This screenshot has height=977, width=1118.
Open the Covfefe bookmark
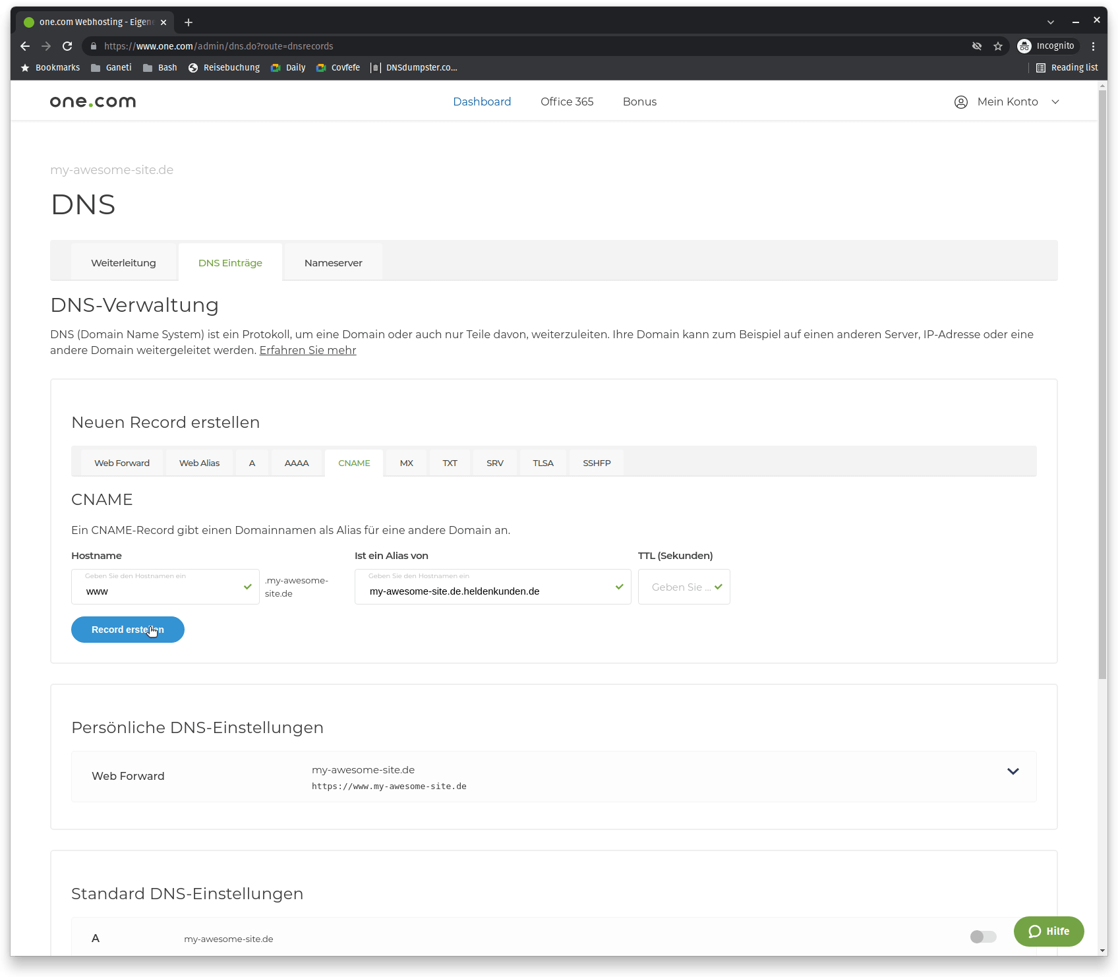click(x=338, y=68)
